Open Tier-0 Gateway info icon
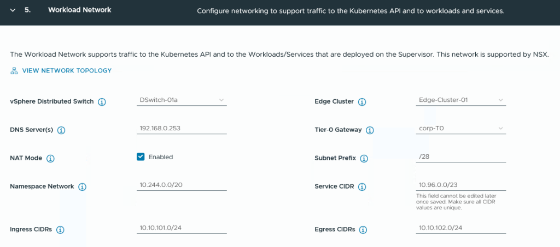This screenshot has height=247, width=560. point(370,130)
